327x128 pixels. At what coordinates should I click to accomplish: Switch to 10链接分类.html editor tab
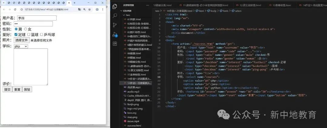point(162,5)
